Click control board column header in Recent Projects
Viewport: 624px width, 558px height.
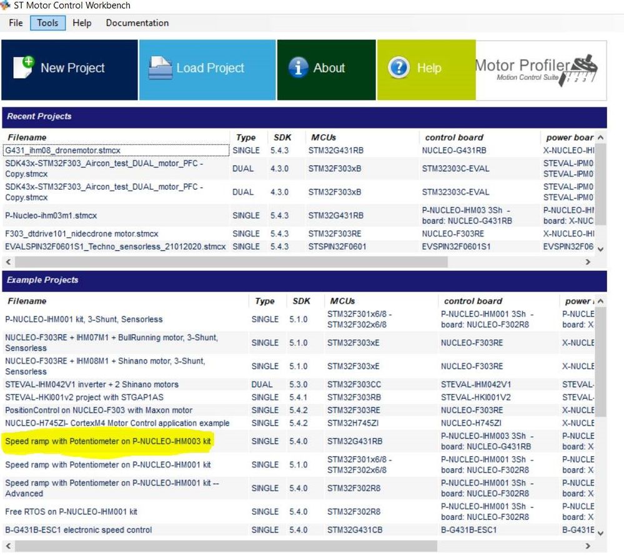(454, 137)
